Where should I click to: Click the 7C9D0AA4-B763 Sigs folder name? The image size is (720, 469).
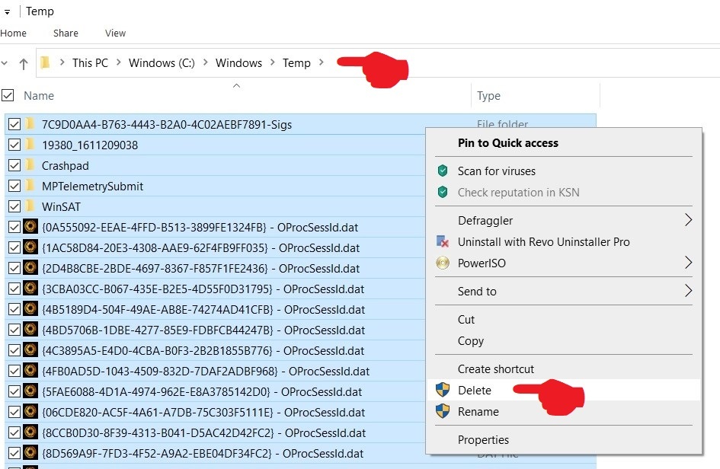[x=166, y=124]
